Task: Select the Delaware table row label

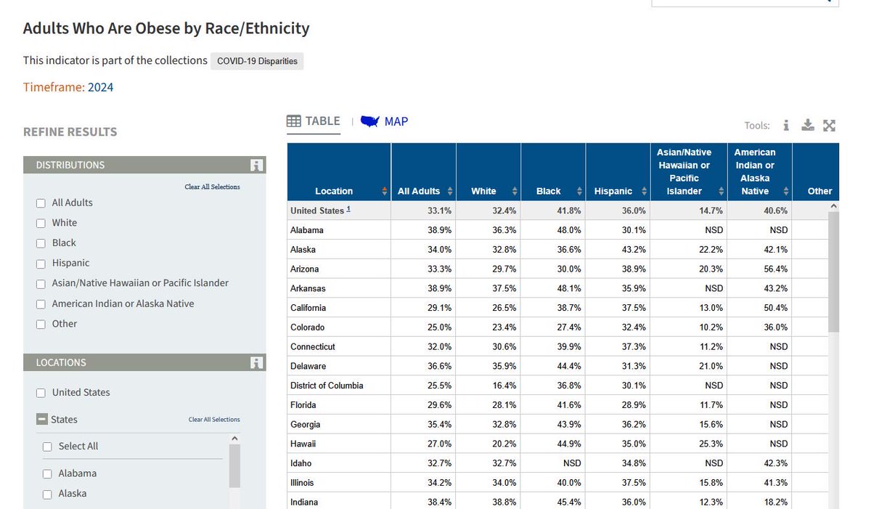Action: (x=308, y=367)
